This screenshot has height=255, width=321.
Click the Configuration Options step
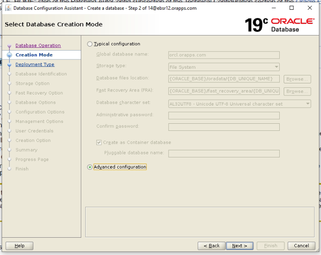(x=40, y=112)
